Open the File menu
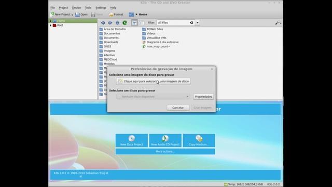Screen dimensions: 332x187 pos(52,8)
